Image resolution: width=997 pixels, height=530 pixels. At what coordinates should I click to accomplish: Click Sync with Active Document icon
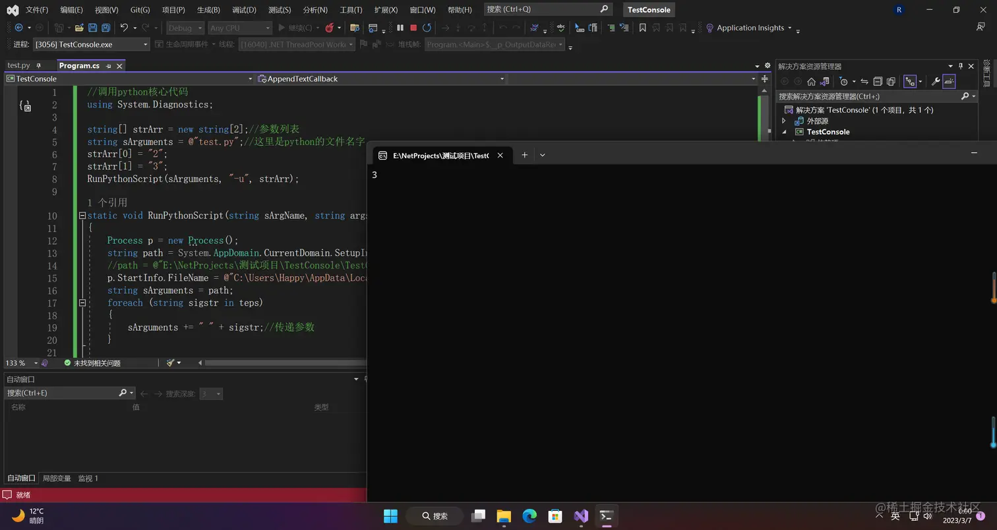point(864,82)
